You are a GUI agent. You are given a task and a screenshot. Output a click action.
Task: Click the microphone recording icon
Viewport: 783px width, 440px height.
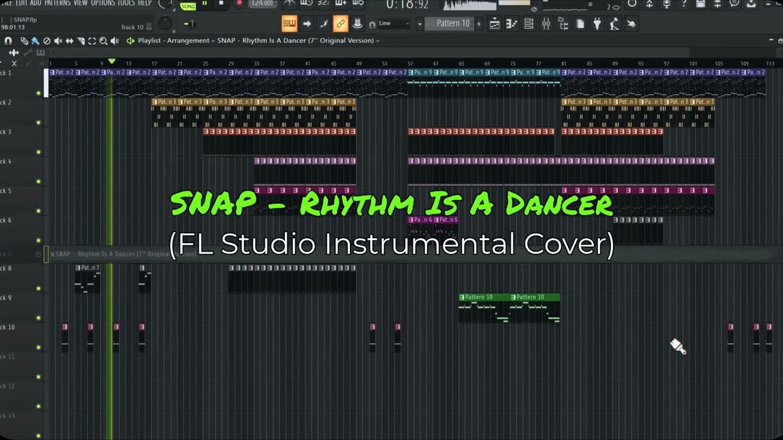point(667,4)
